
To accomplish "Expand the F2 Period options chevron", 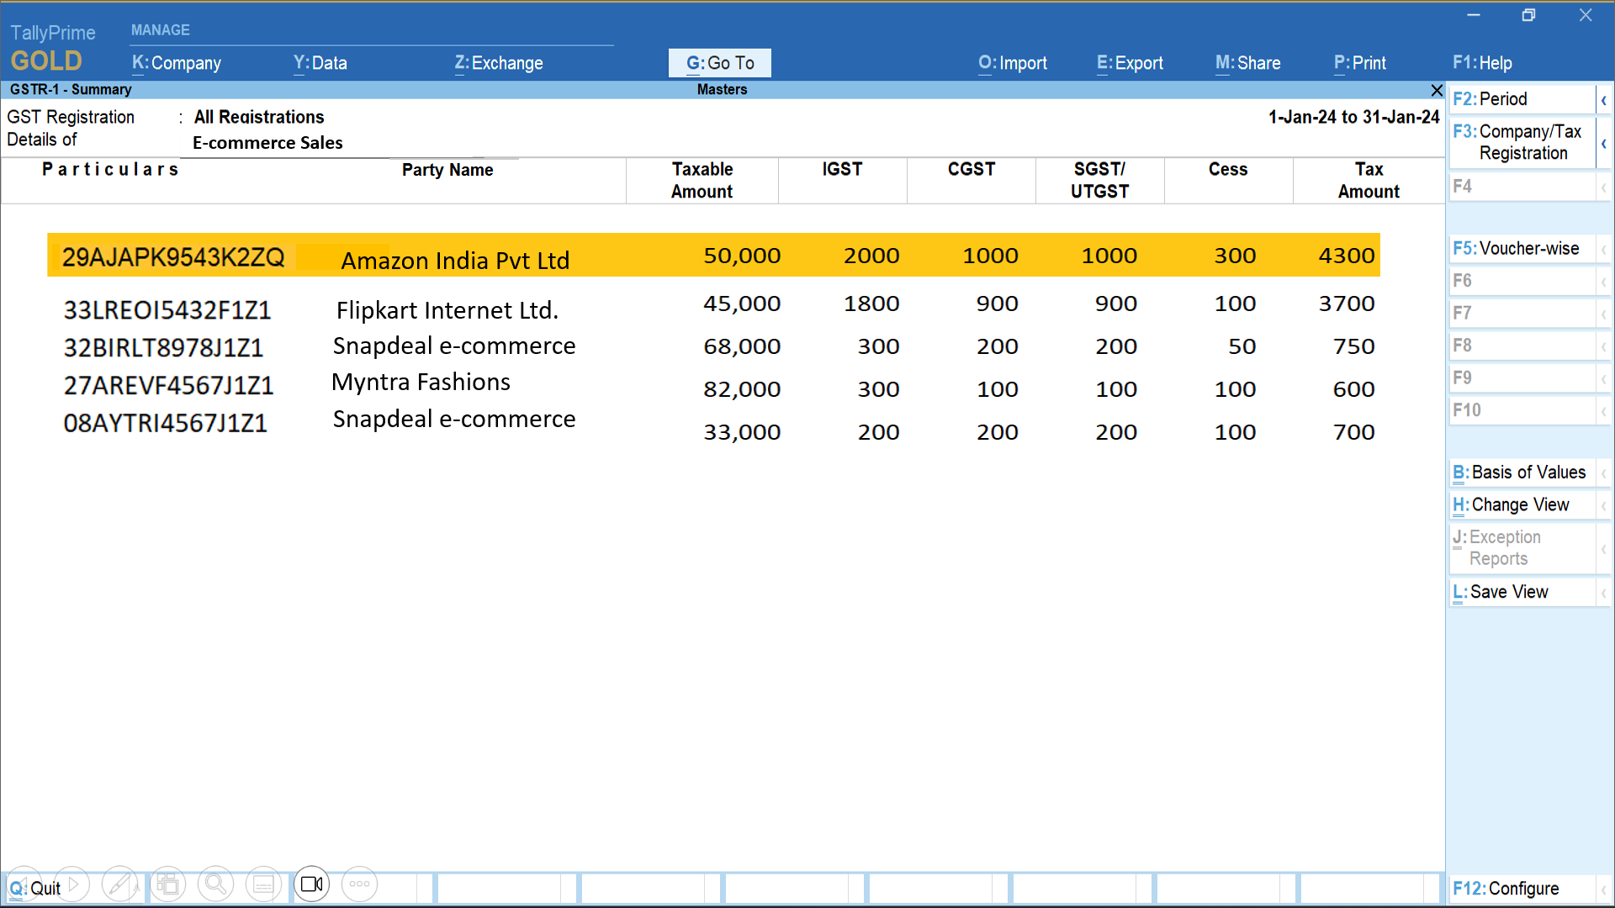I will 1605,99.
